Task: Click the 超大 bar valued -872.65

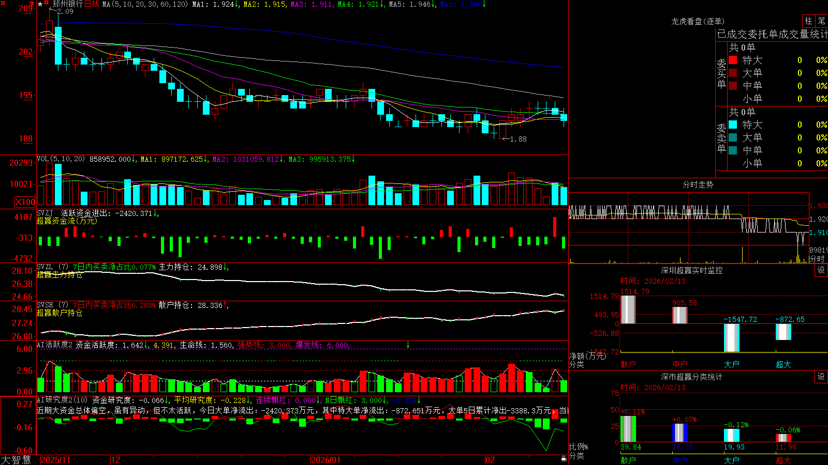Action: pyautogui.click(x=783, y=332)
